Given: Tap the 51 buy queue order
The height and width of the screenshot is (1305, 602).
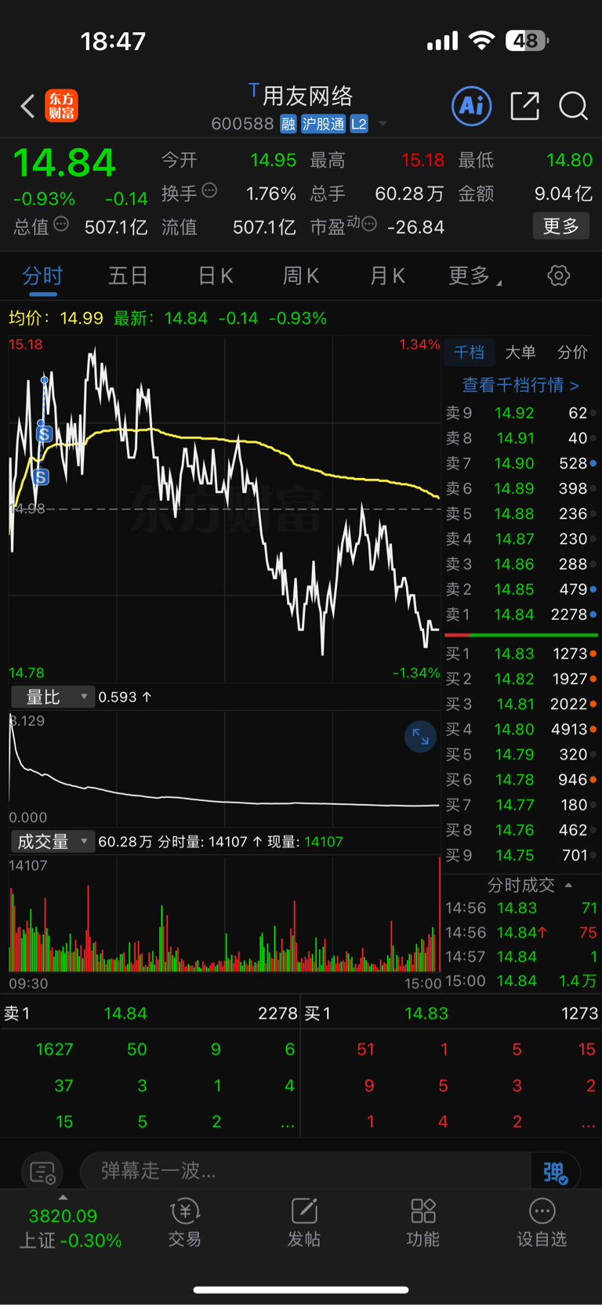Looking at the screenshot, I should pos(365,1049).
